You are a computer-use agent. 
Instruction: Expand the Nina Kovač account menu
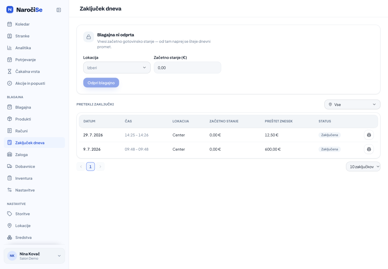(x=34, y=256)
